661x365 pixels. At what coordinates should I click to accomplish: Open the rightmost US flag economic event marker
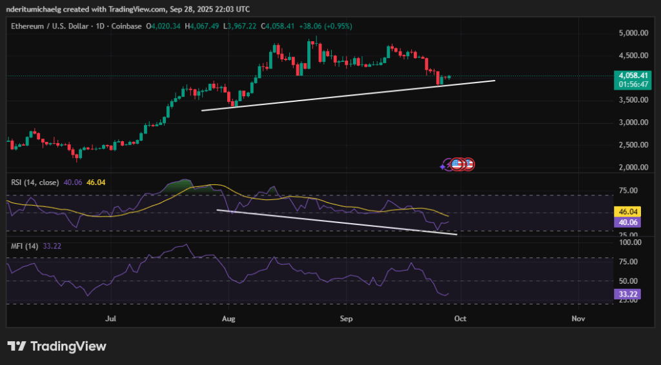point(469,164)
